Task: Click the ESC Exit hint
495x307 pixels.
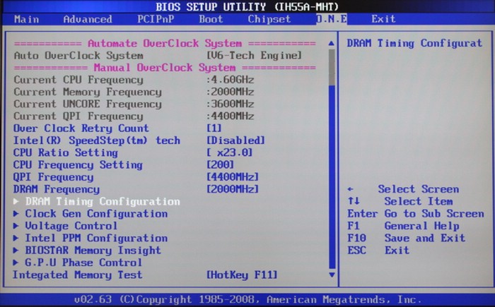Action: [x=378, y=251]
